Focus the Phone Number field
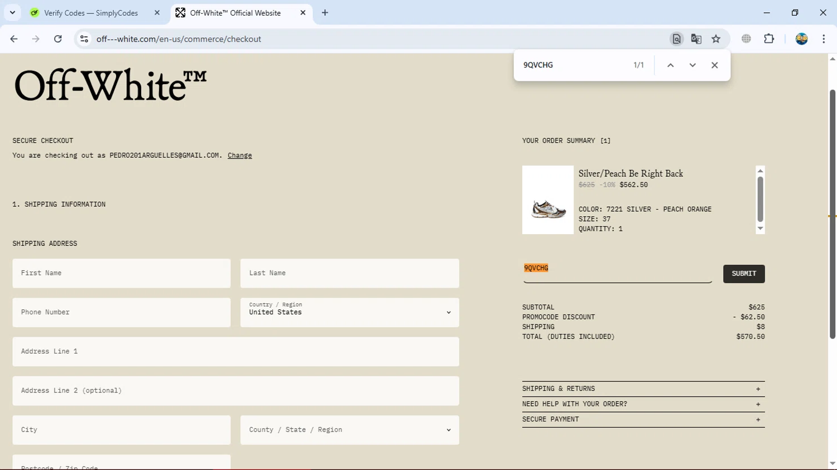Screen dimensions: 837x470 click(122, 312)
